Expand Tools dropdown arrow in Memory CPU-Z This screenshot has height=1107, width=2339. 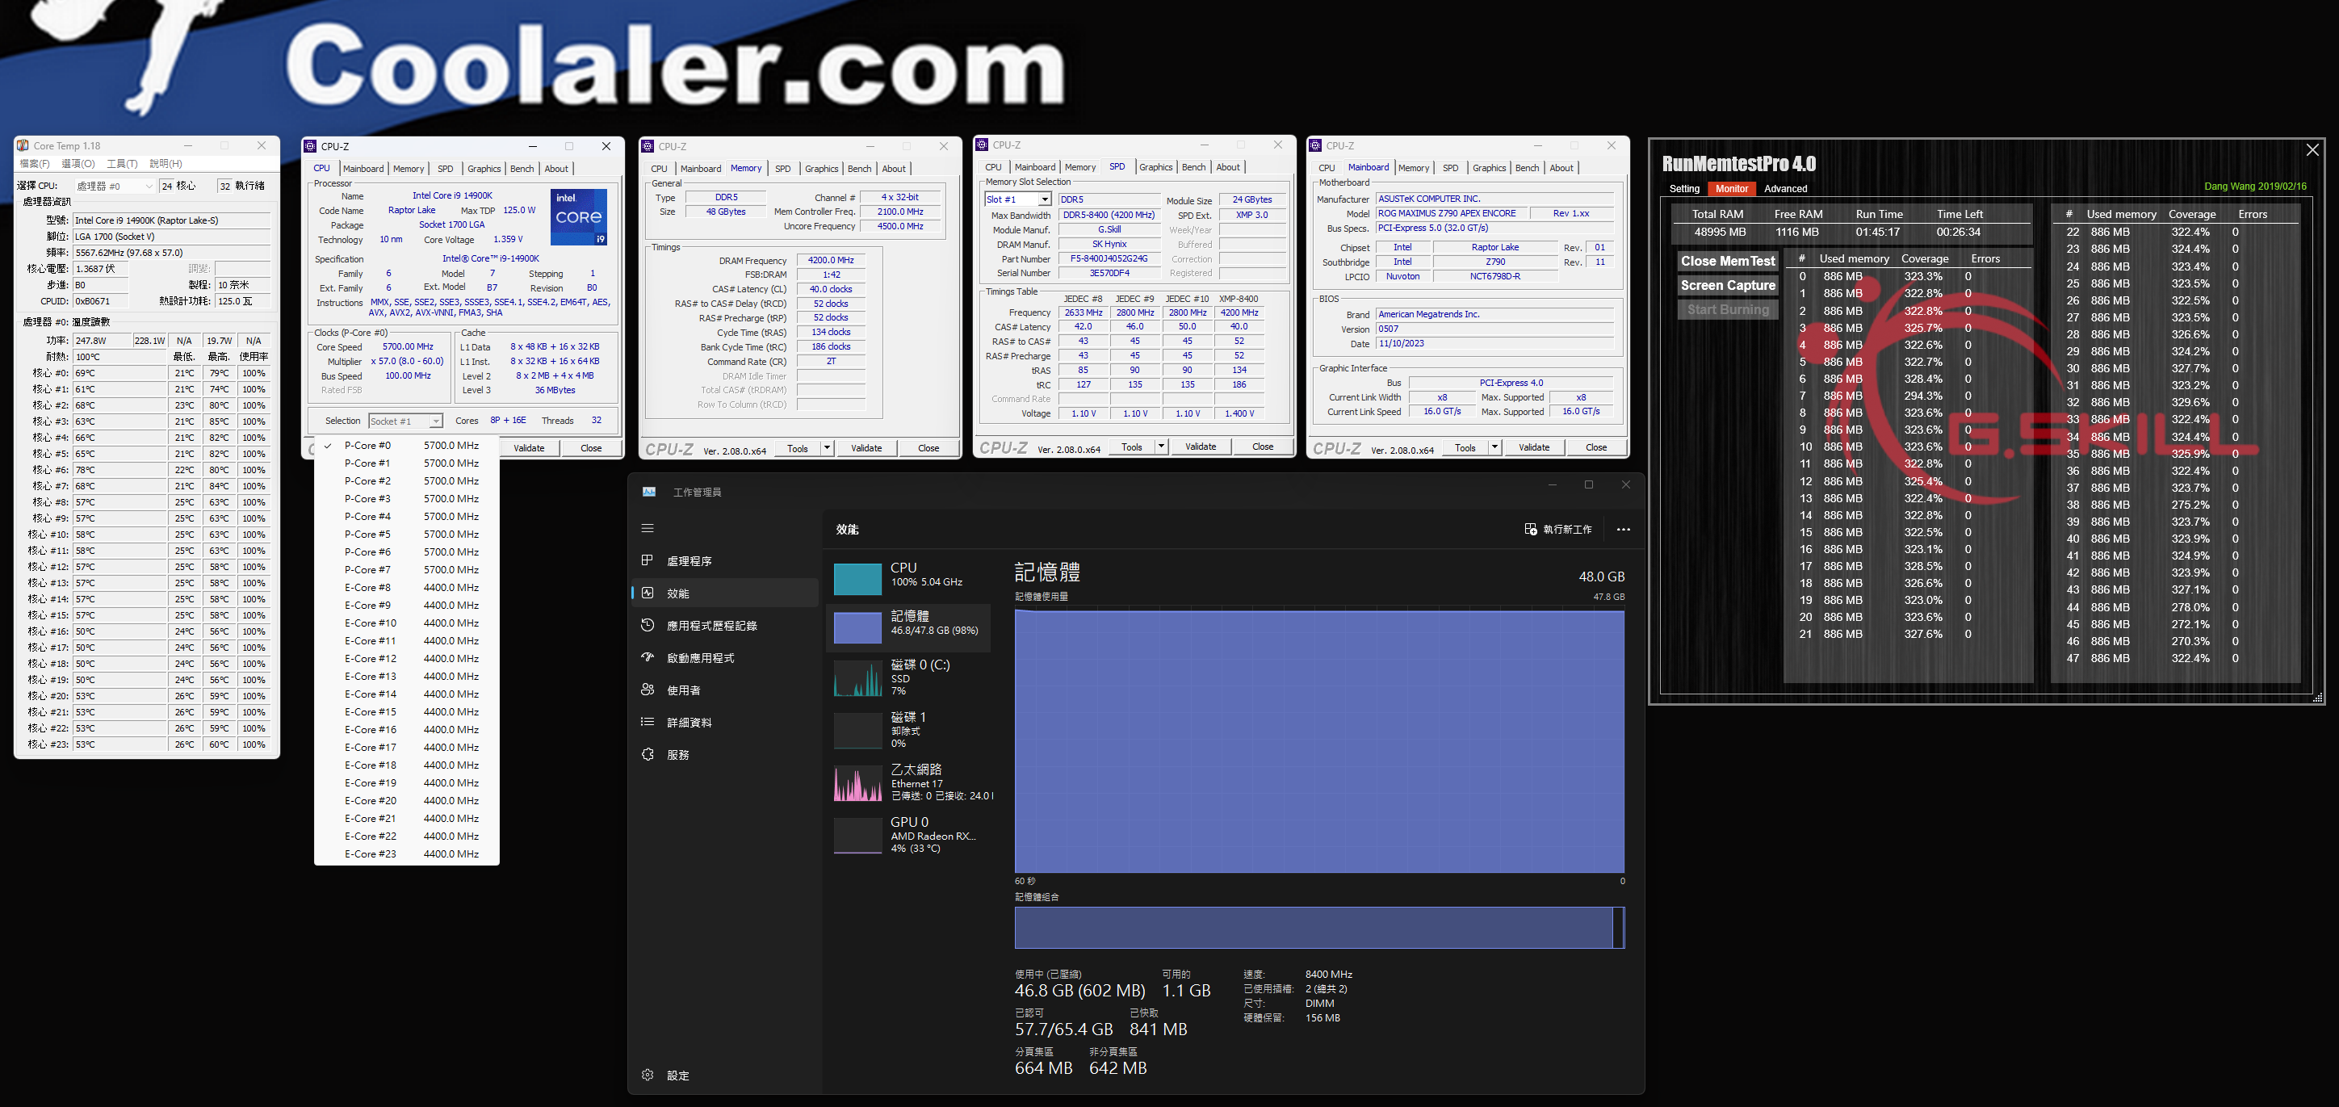point(826,447)
